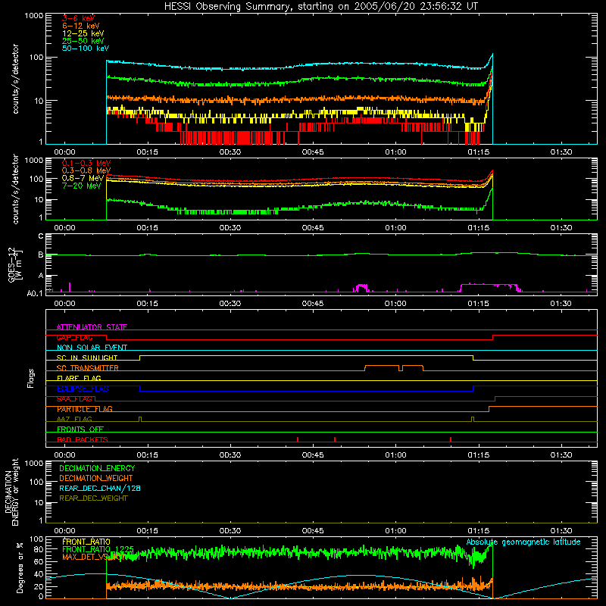Select the 3-6 keV legend label

(79, 18)
